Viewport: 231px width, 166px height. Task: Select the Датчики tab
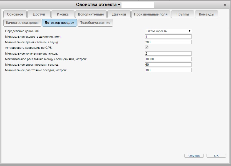click(x=119, y=14)
